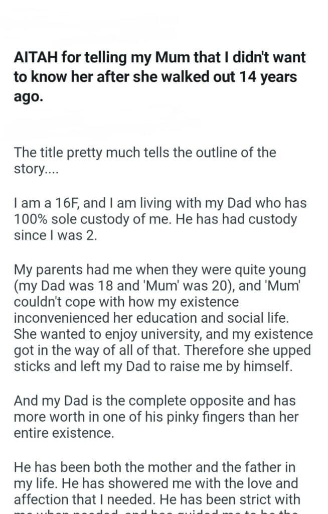Viewport: 328px width, 514px height.
Task: Click the 'since I was 2.' line
Action: [x=55, y=235]
